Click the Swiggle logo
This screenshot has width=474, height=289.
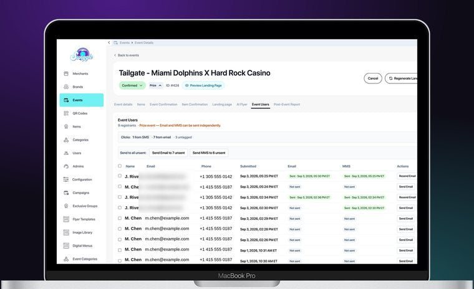point(82,55)
